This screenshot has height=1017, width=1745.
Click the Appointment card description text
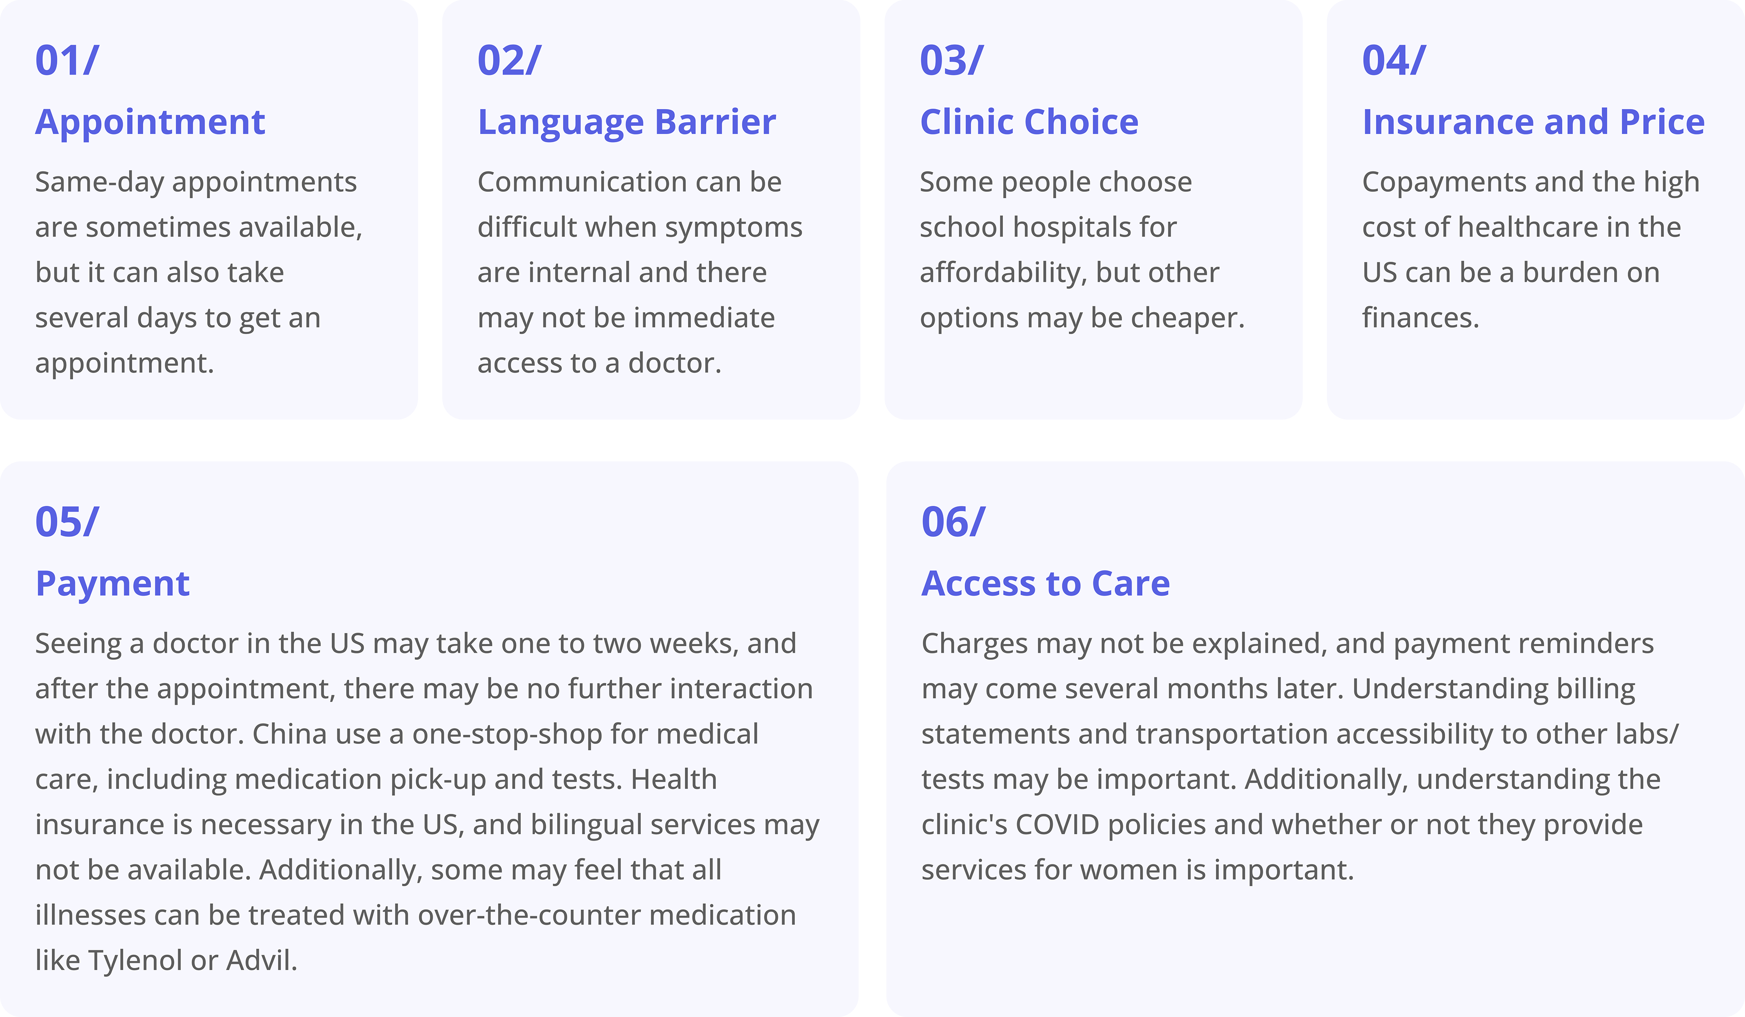coord(199,272)
